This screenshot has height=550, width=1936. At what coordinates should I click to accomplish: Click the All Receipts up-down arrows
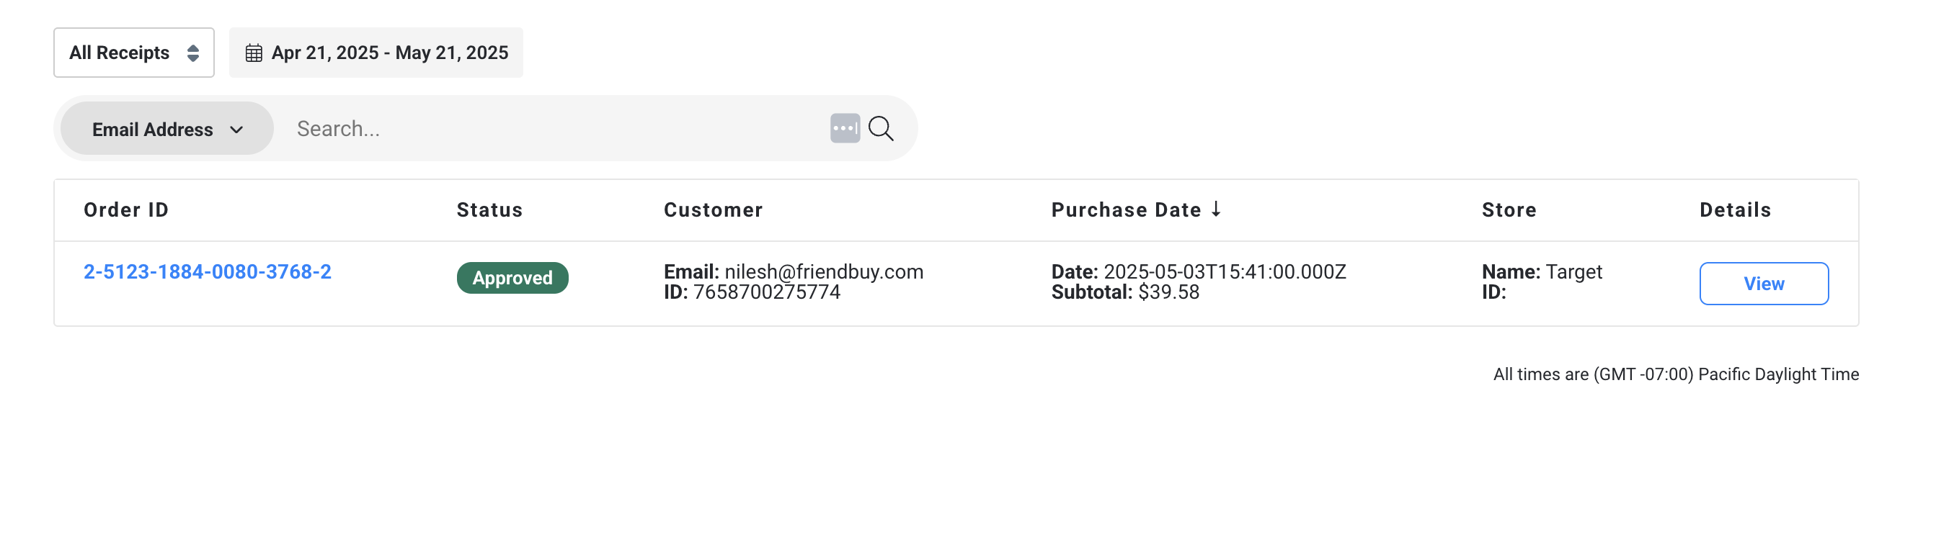[x=193, y=53]
